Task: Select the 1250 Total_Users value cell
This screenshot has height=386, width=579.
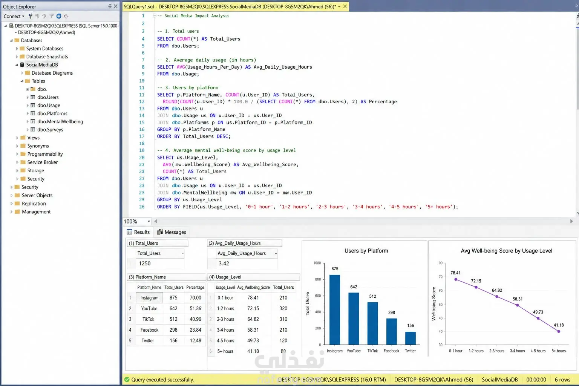Action: [x=160, y=263]
